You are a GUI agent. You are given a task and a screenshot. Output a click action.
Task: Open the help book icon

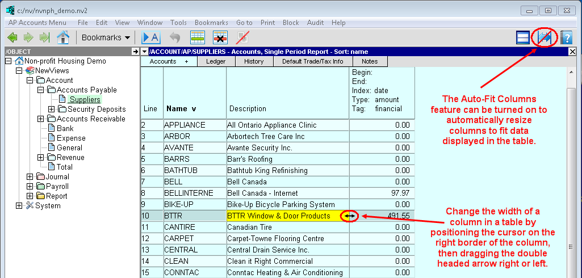(x=566, y=38)
